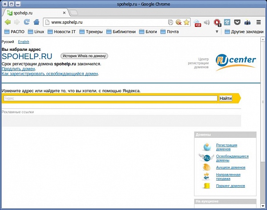Select the Русский language option
The width and height of the screenshot is (267, 210).
(8, 42)
